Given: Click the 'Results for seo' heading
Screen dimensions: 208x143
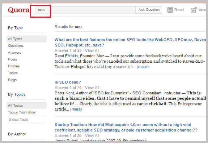Looking at the screenshot, I should click(68, 27).
